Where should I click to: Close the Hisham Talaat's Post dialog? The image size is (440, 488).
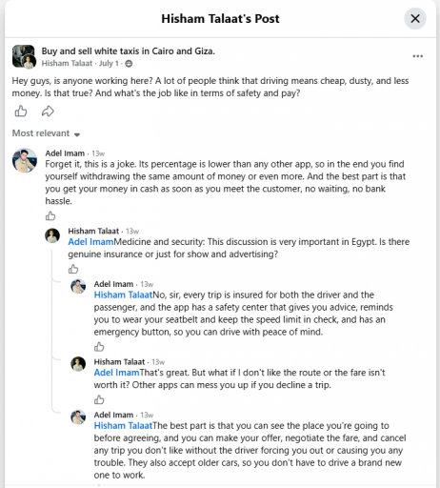click(415, 18)
